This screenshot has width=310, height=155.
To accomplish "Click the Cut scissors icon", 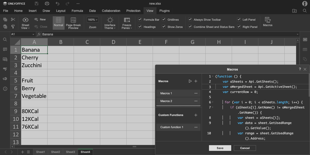I will 13,19.
